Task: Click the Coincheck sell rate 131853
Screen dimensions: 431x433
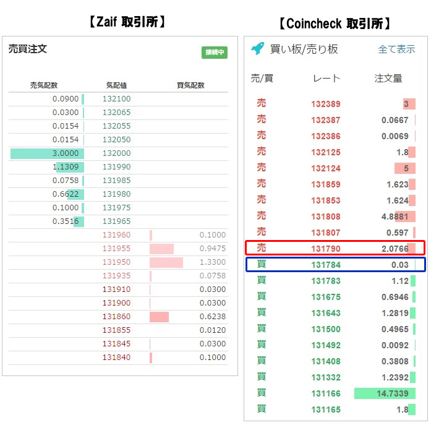Action: (x=326, y=200)
